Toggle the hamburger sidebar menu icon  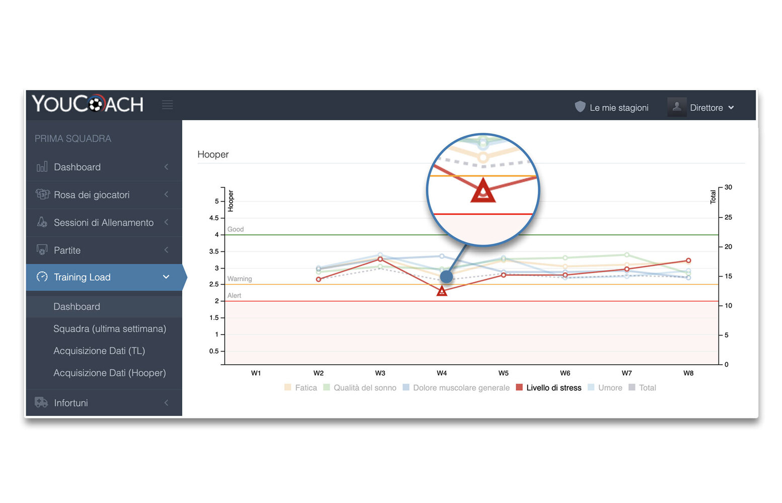click(x=167, y=105)
